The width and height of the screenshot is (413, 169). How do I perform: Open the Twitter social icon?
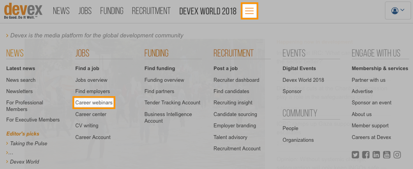click(355, 155)
